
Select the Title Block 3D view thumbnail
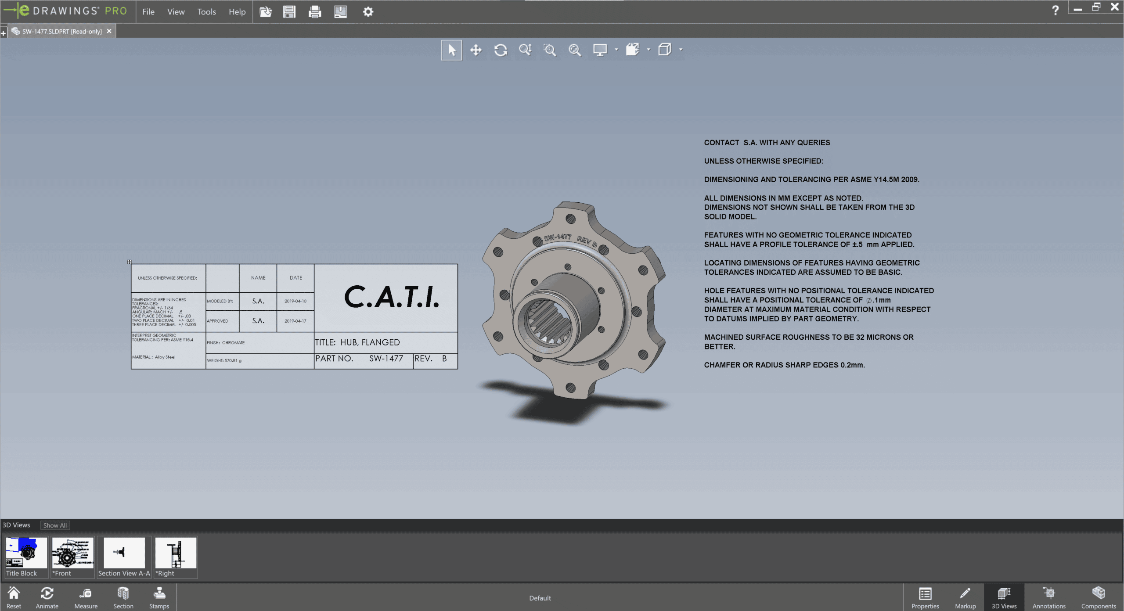coord(26,557)
